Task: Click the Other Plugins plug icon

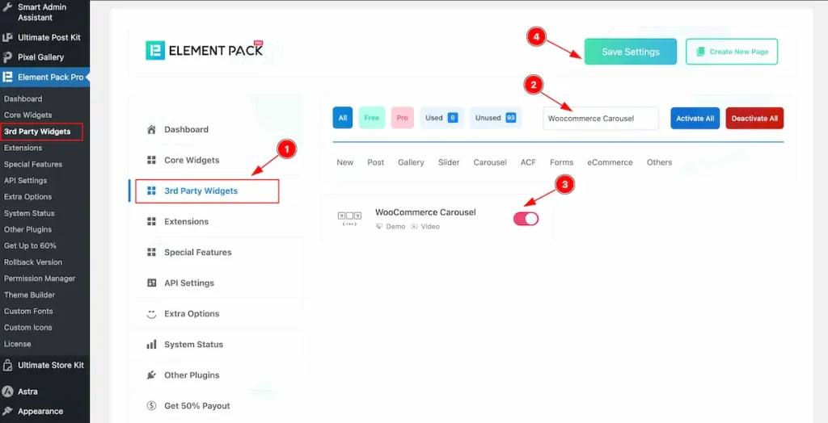Action: tap(151, 375)
